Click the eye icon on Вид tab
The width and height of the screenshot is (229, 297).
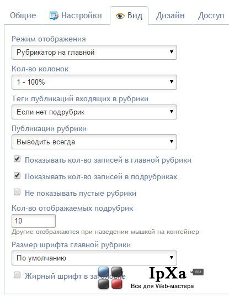pos(120,16)
